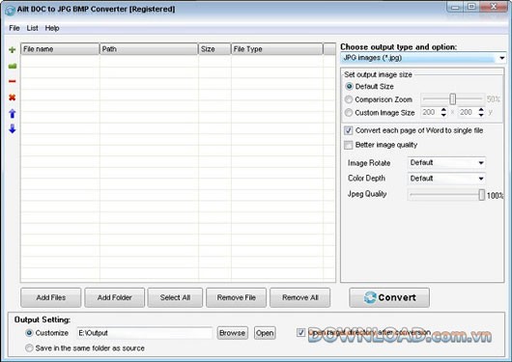Click the Remove File button
Screen dimensions: 512x362
click(x=237, y=297)
